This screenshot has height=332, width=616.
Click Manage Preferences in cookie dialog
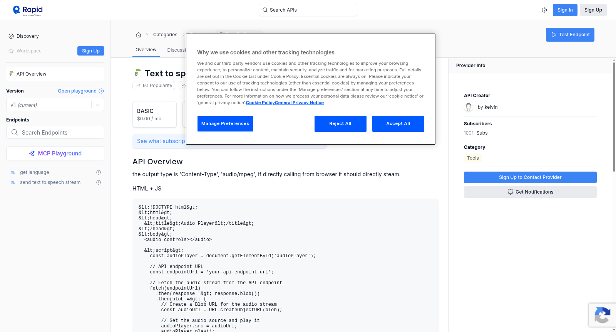coord(225,124)
